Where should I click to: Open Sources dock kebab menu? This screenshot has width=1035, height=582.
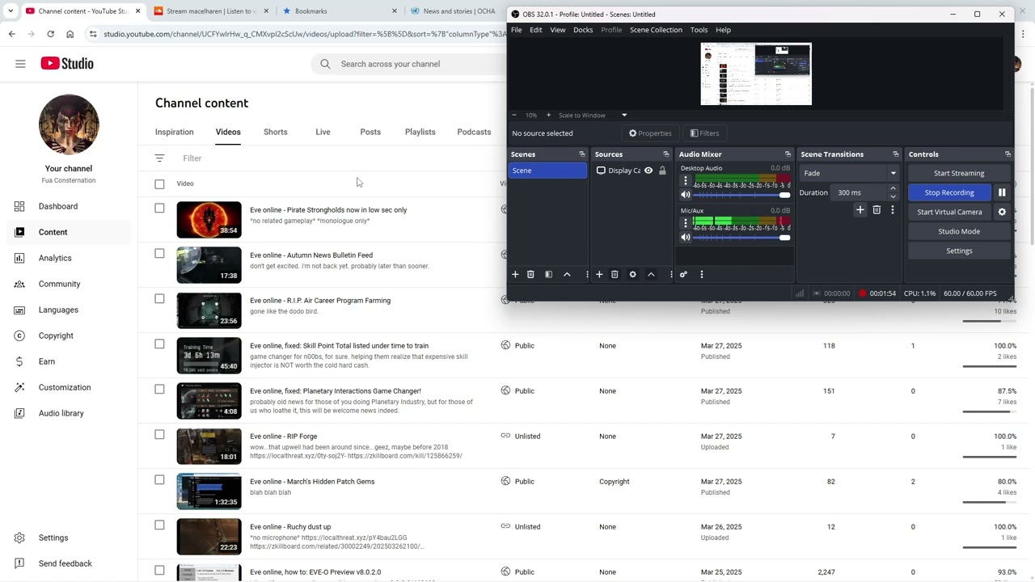(671, 275)
